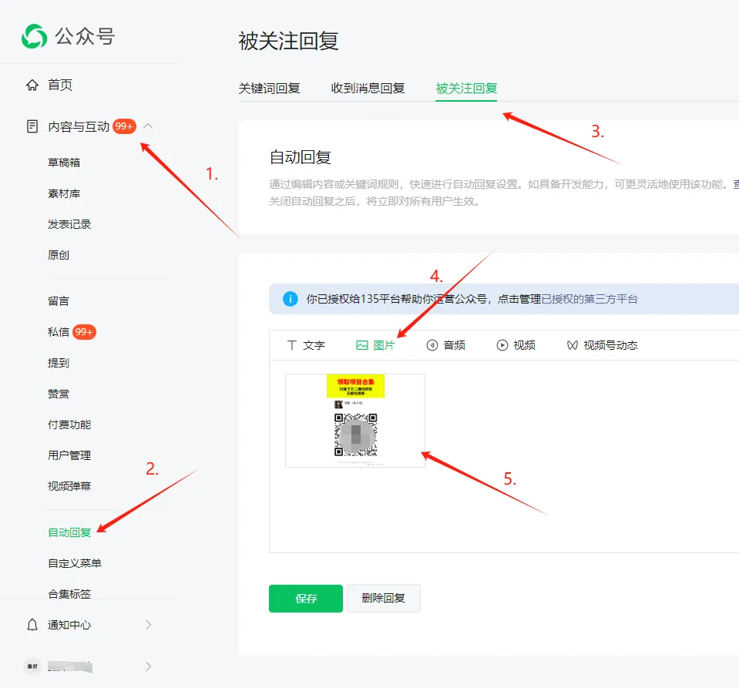Open 素材库 in the sidebar
The width and height of the screenshot is (739, 688).
pos(64,193)
